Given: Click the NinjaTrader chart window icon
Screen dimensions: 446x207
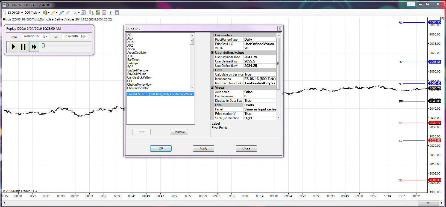Looking at the screenshot, I should (4, 5).
